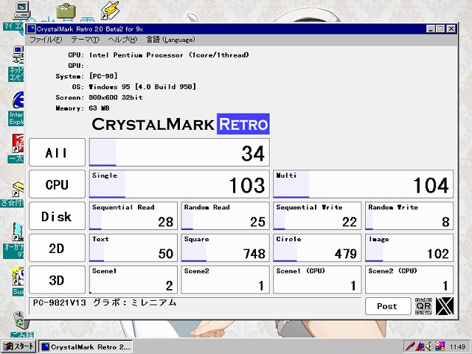The height and width of the screenshot is (354, 472).
Task: Run the 2D benchmark
Action: tap(57, 248)
